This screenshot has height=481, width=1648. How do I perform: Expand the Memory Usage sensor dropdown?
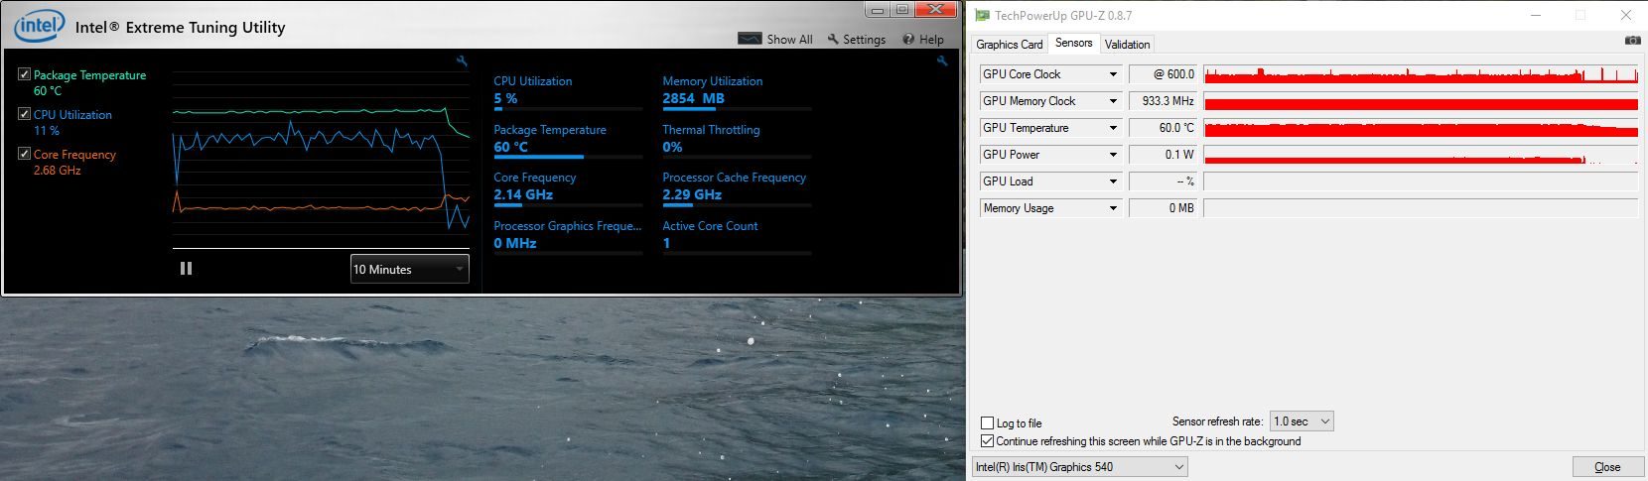(x=1113, y=208)
